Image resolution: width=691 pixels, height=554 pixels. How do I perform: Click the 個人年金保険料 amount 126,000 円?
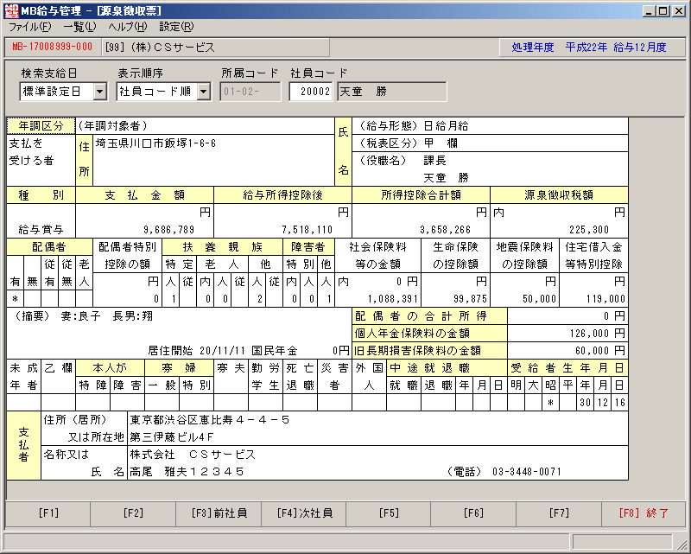point(597,334)
